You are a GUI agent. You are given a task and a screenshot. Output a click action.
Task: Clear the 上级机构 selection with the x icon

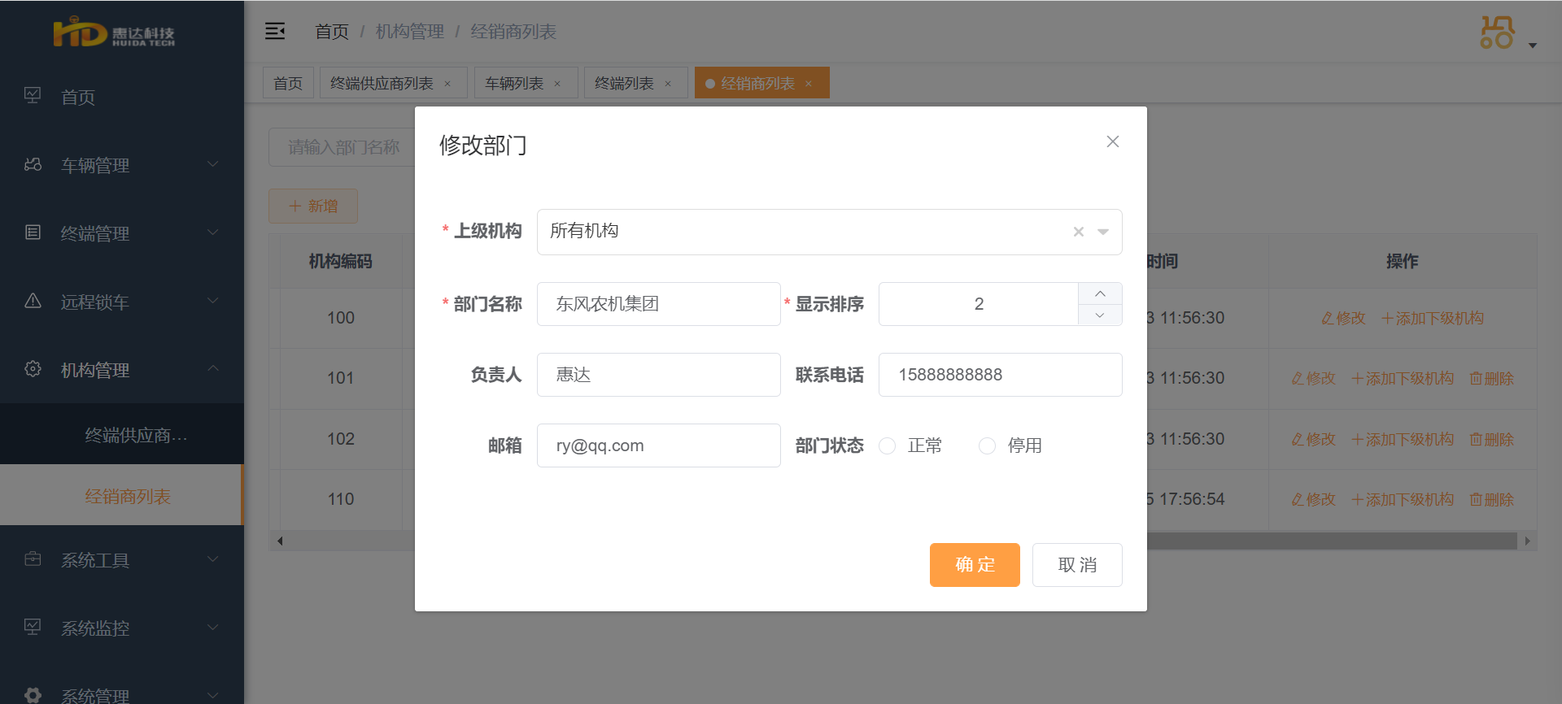pos(1079,232)
